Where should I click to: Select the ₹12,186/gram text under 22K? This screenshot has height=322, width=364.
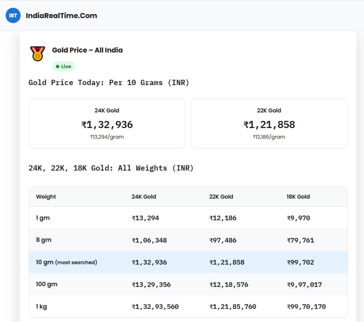269,137
